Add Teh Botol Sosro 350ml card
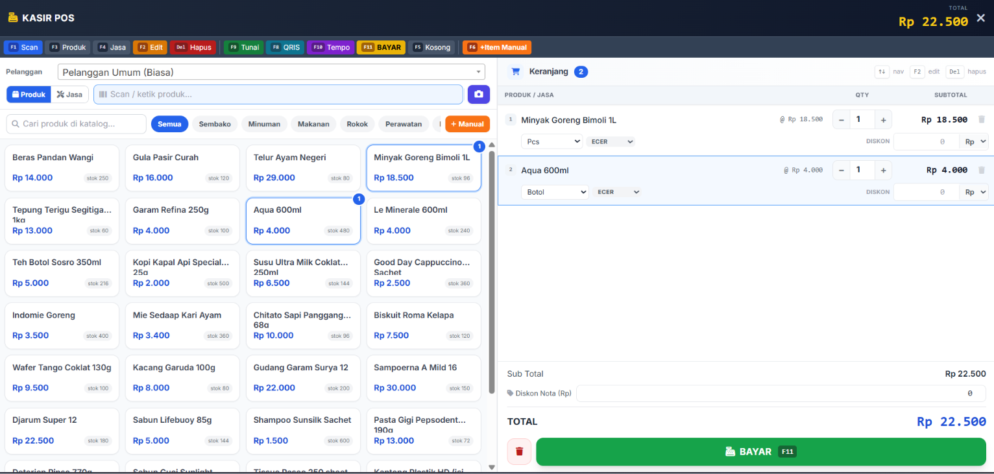Image resolution: width=994 pixels, height=474 pixels. pyautogui.click(x=62, y=273)
